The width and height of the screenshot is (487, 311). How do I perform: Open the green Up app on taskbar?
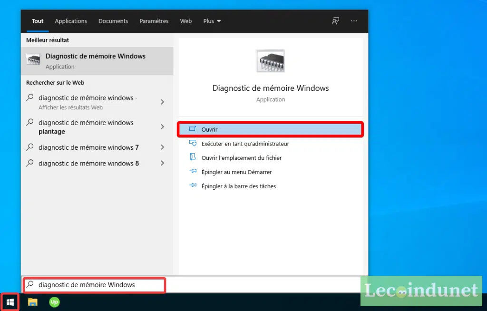(x=54, y=302)
